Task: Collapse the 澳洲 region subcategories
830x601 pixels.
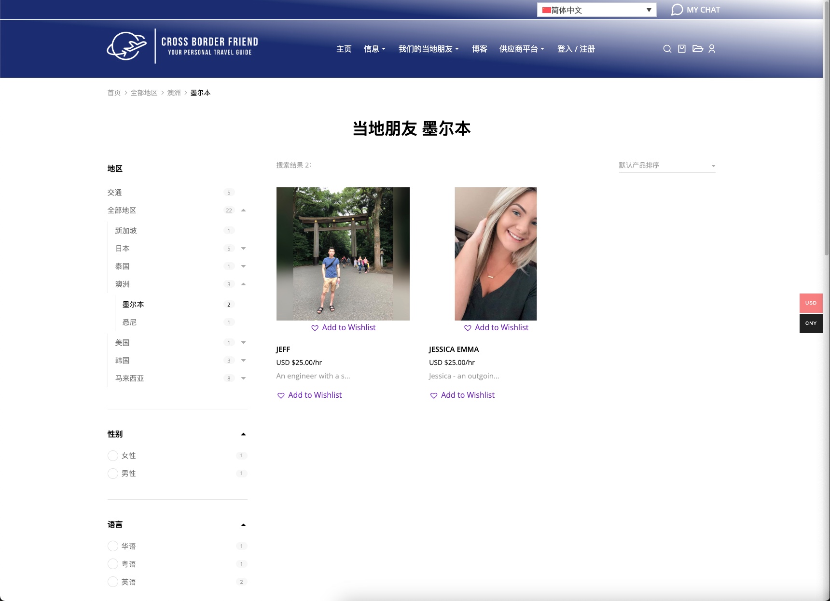Action: coord(243,284)
